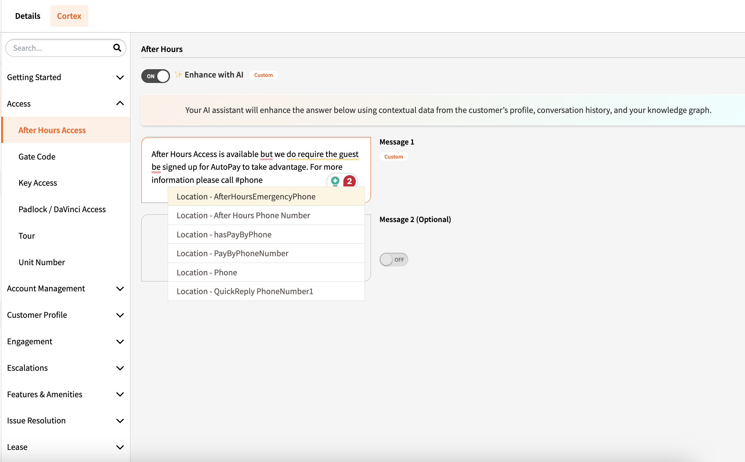Select Location - After Hours Phone Number option

click(266, 215)
